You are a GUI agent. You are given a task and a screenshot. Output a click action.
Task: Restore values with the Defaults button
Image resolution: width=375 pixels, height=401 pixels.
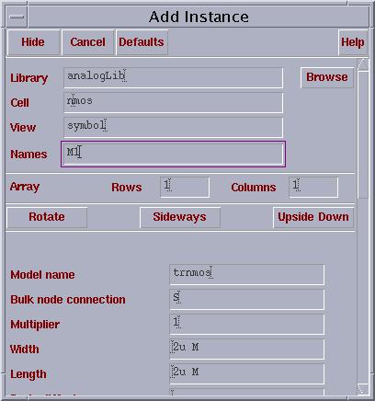[x=142, y=42]
